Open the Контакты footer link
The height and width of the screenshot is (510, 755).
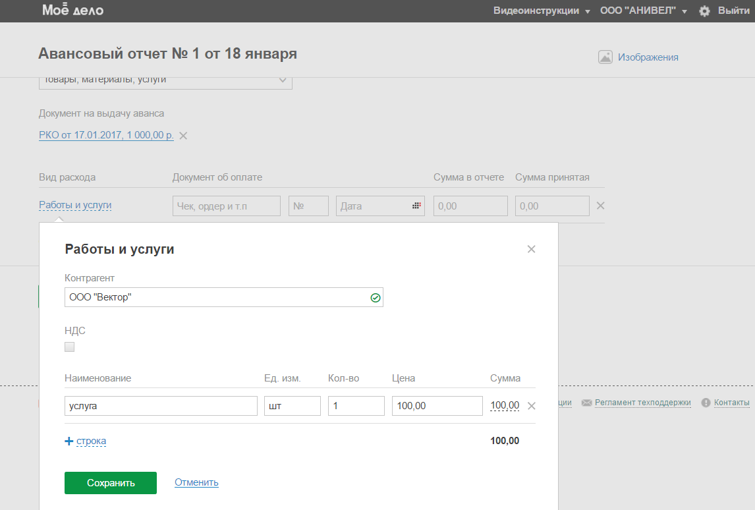(731, 403)
